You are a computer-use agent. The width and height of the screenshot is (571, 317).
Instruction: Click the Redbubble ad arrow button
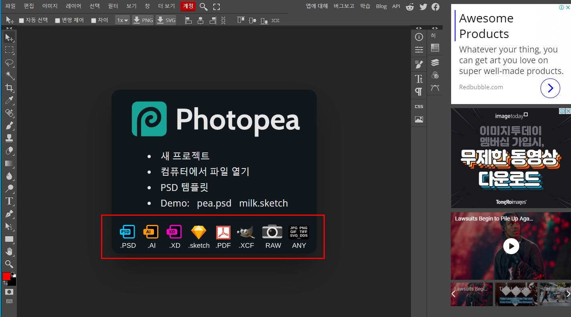coord(550,88)
